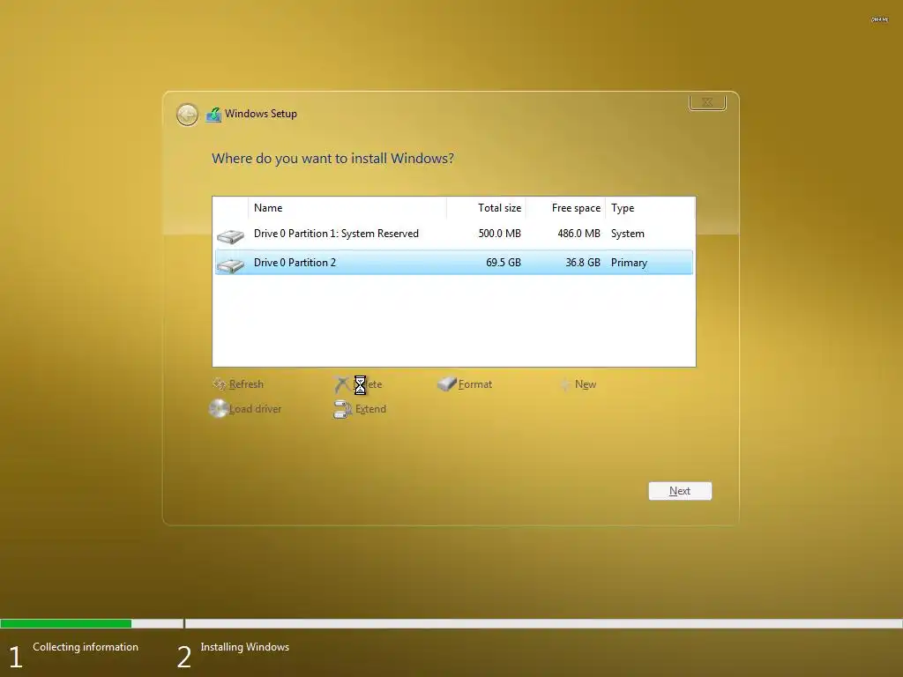
Task: Click the Format drive icon
Action: [x=446, y=384]
